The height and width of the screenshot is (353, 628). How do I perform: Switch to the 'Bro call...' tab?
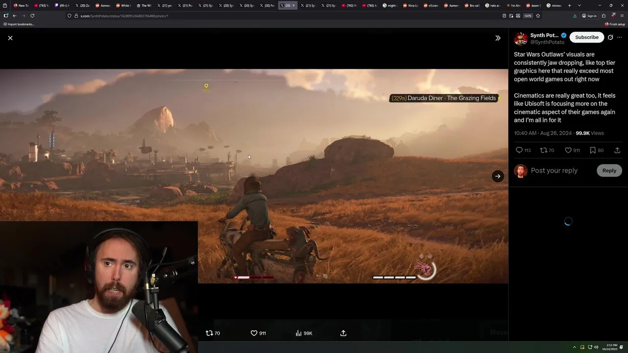tap(473, 5)
